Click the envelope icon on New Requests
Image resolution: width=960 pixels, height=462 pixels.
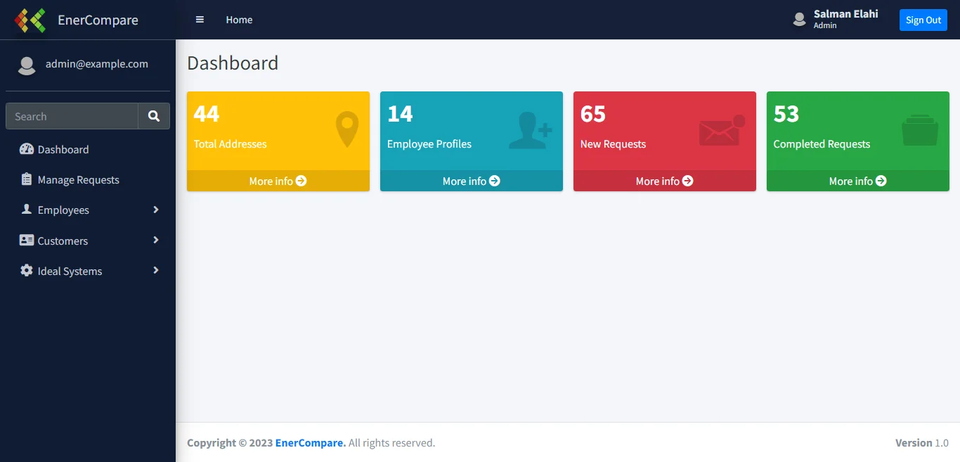click(x=722, y=131)
